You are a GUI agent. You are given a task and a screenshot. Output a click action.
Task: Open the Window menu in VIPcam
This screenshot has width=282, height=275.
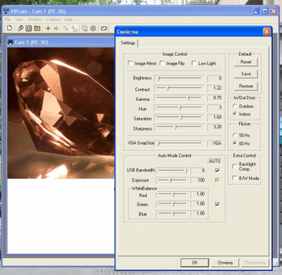tap(35, 20)
